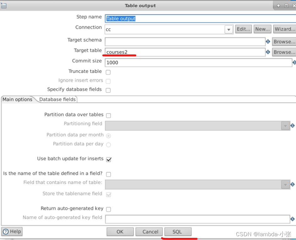Maximize the Table output dialog
Image resolution: width=296 pixels, height=240 pixels.
point(286,6)
